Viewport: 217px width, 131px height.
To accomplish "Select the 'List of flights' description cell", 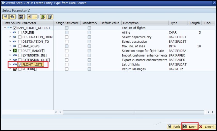I will pos(131,64).
